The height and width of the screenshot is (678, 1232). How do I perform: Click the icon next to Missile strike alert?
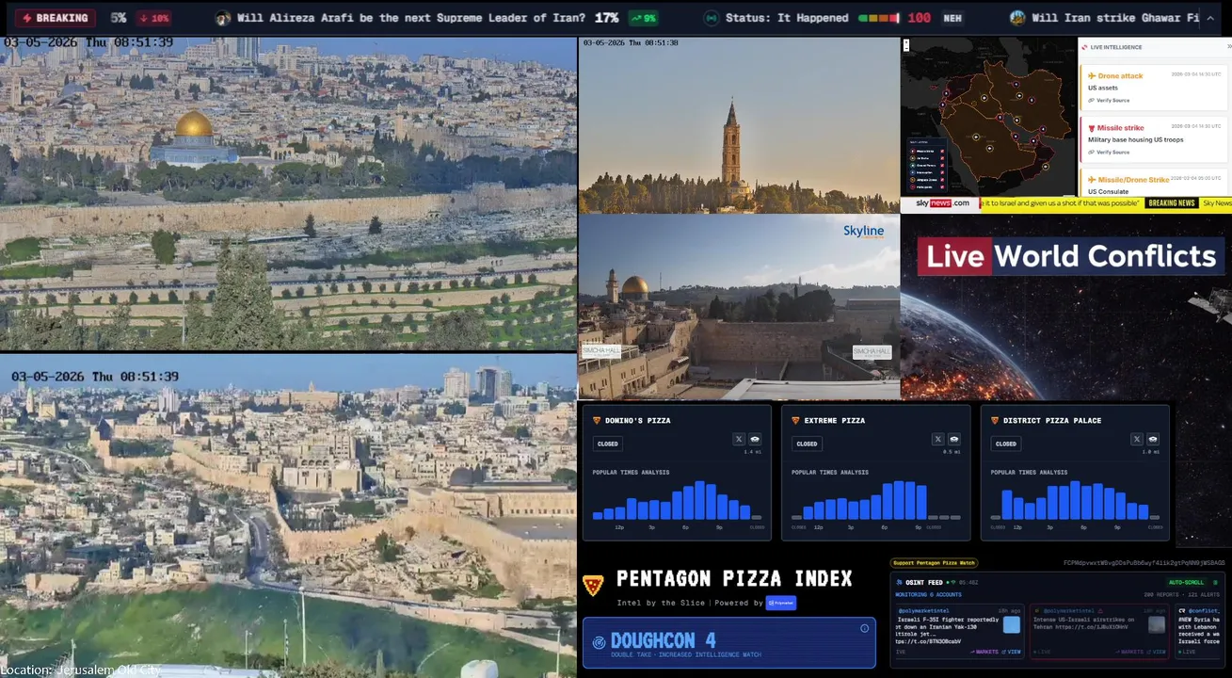click(x=1092, y=128)
